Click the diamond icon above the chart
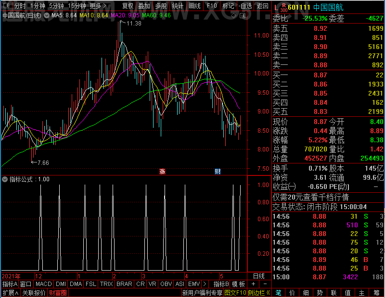 click(234, 16)
